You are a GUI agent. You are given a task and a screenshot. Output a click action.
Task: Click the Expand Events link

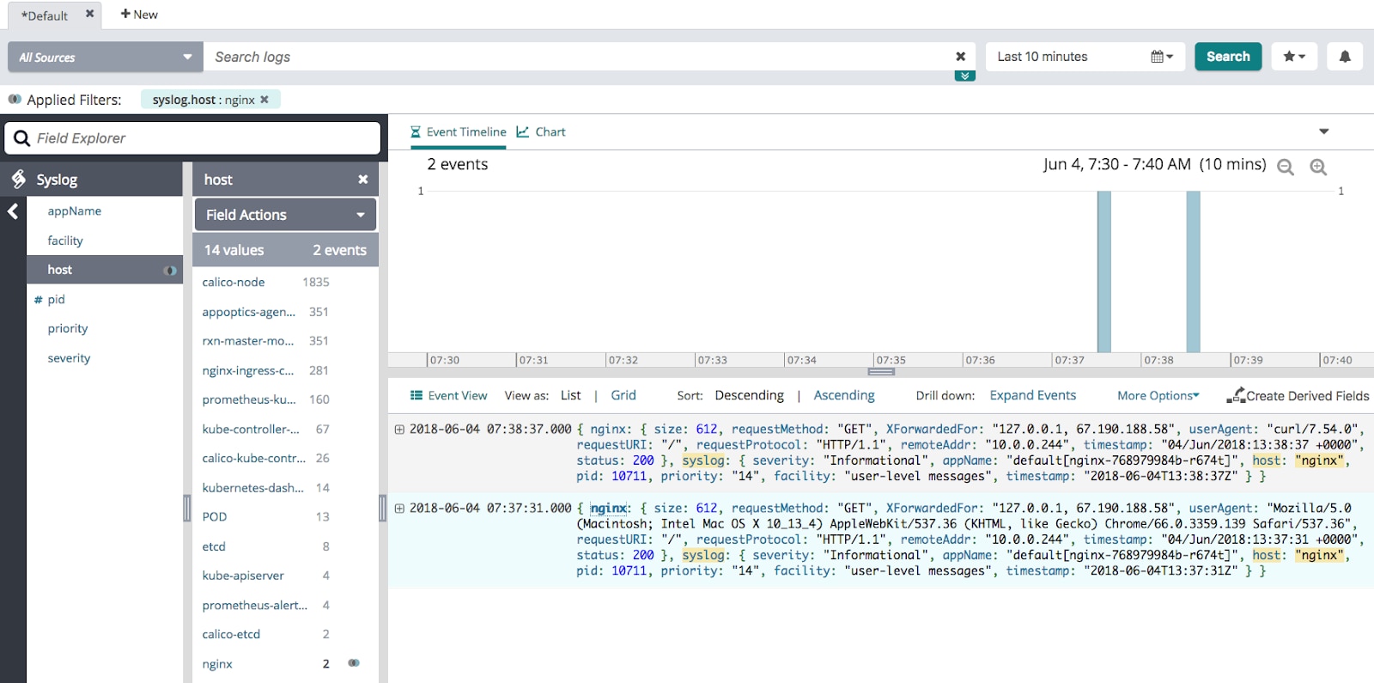point(1032,395)
